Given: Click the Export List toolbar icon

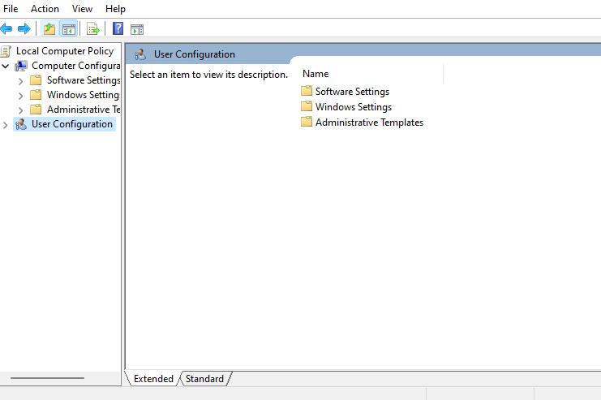Looking at the screenshot, I should pyautogui.click(x=93, y=29).
